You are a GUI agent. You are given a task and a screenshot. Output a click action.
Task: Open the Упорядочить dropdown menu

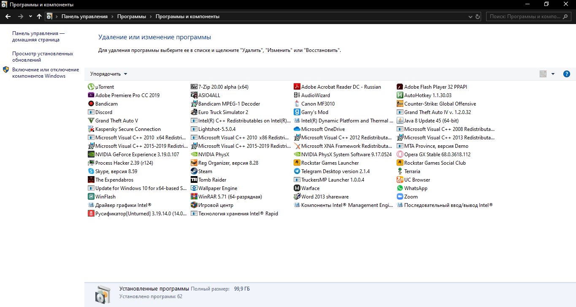pyautogui.click(x=108, y=74)
